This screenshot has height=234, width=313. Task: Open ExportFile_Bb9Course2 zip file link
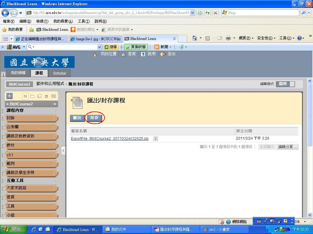tap(109, 139)
